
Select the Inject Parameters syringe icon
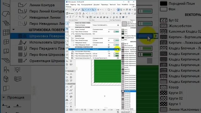[x=79, y=10]
